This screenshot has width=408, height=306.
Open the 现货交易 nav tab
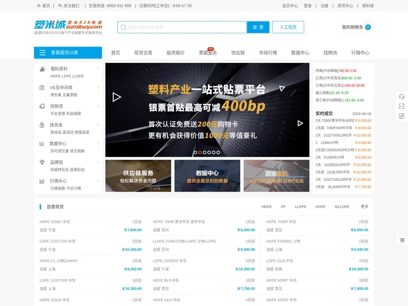click(143, 53)
